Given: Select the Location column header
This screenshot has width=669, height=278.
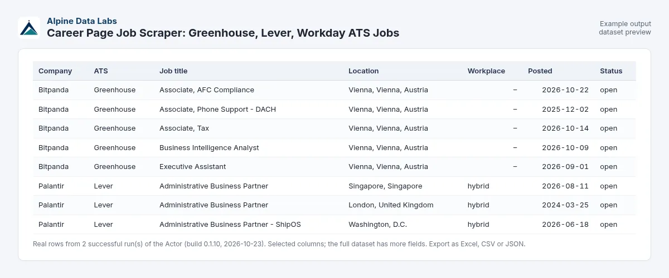Looking at the screenshot, I should tap(363, 71).
